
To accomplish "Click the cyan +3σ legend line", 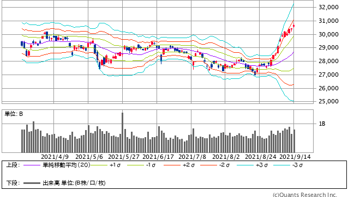I will (245, 165).
